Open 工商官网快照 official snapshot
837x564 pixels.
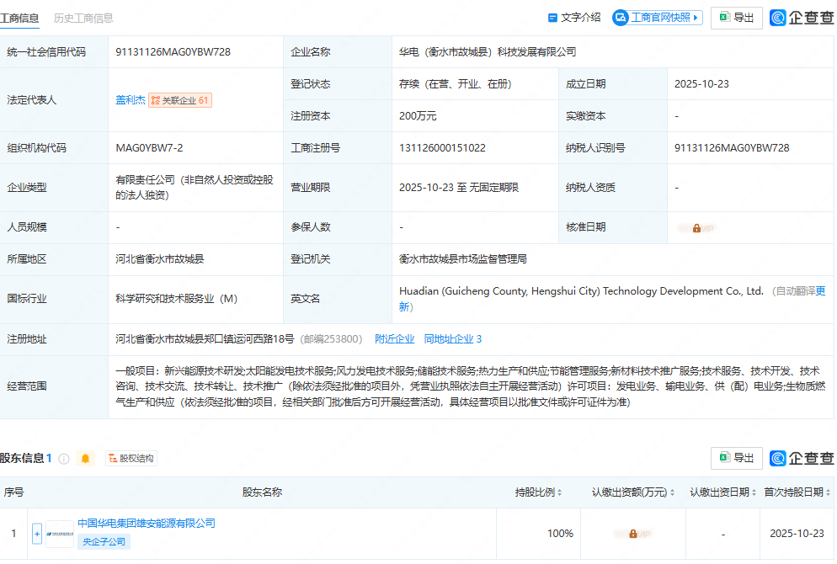[x=657, y=18]
